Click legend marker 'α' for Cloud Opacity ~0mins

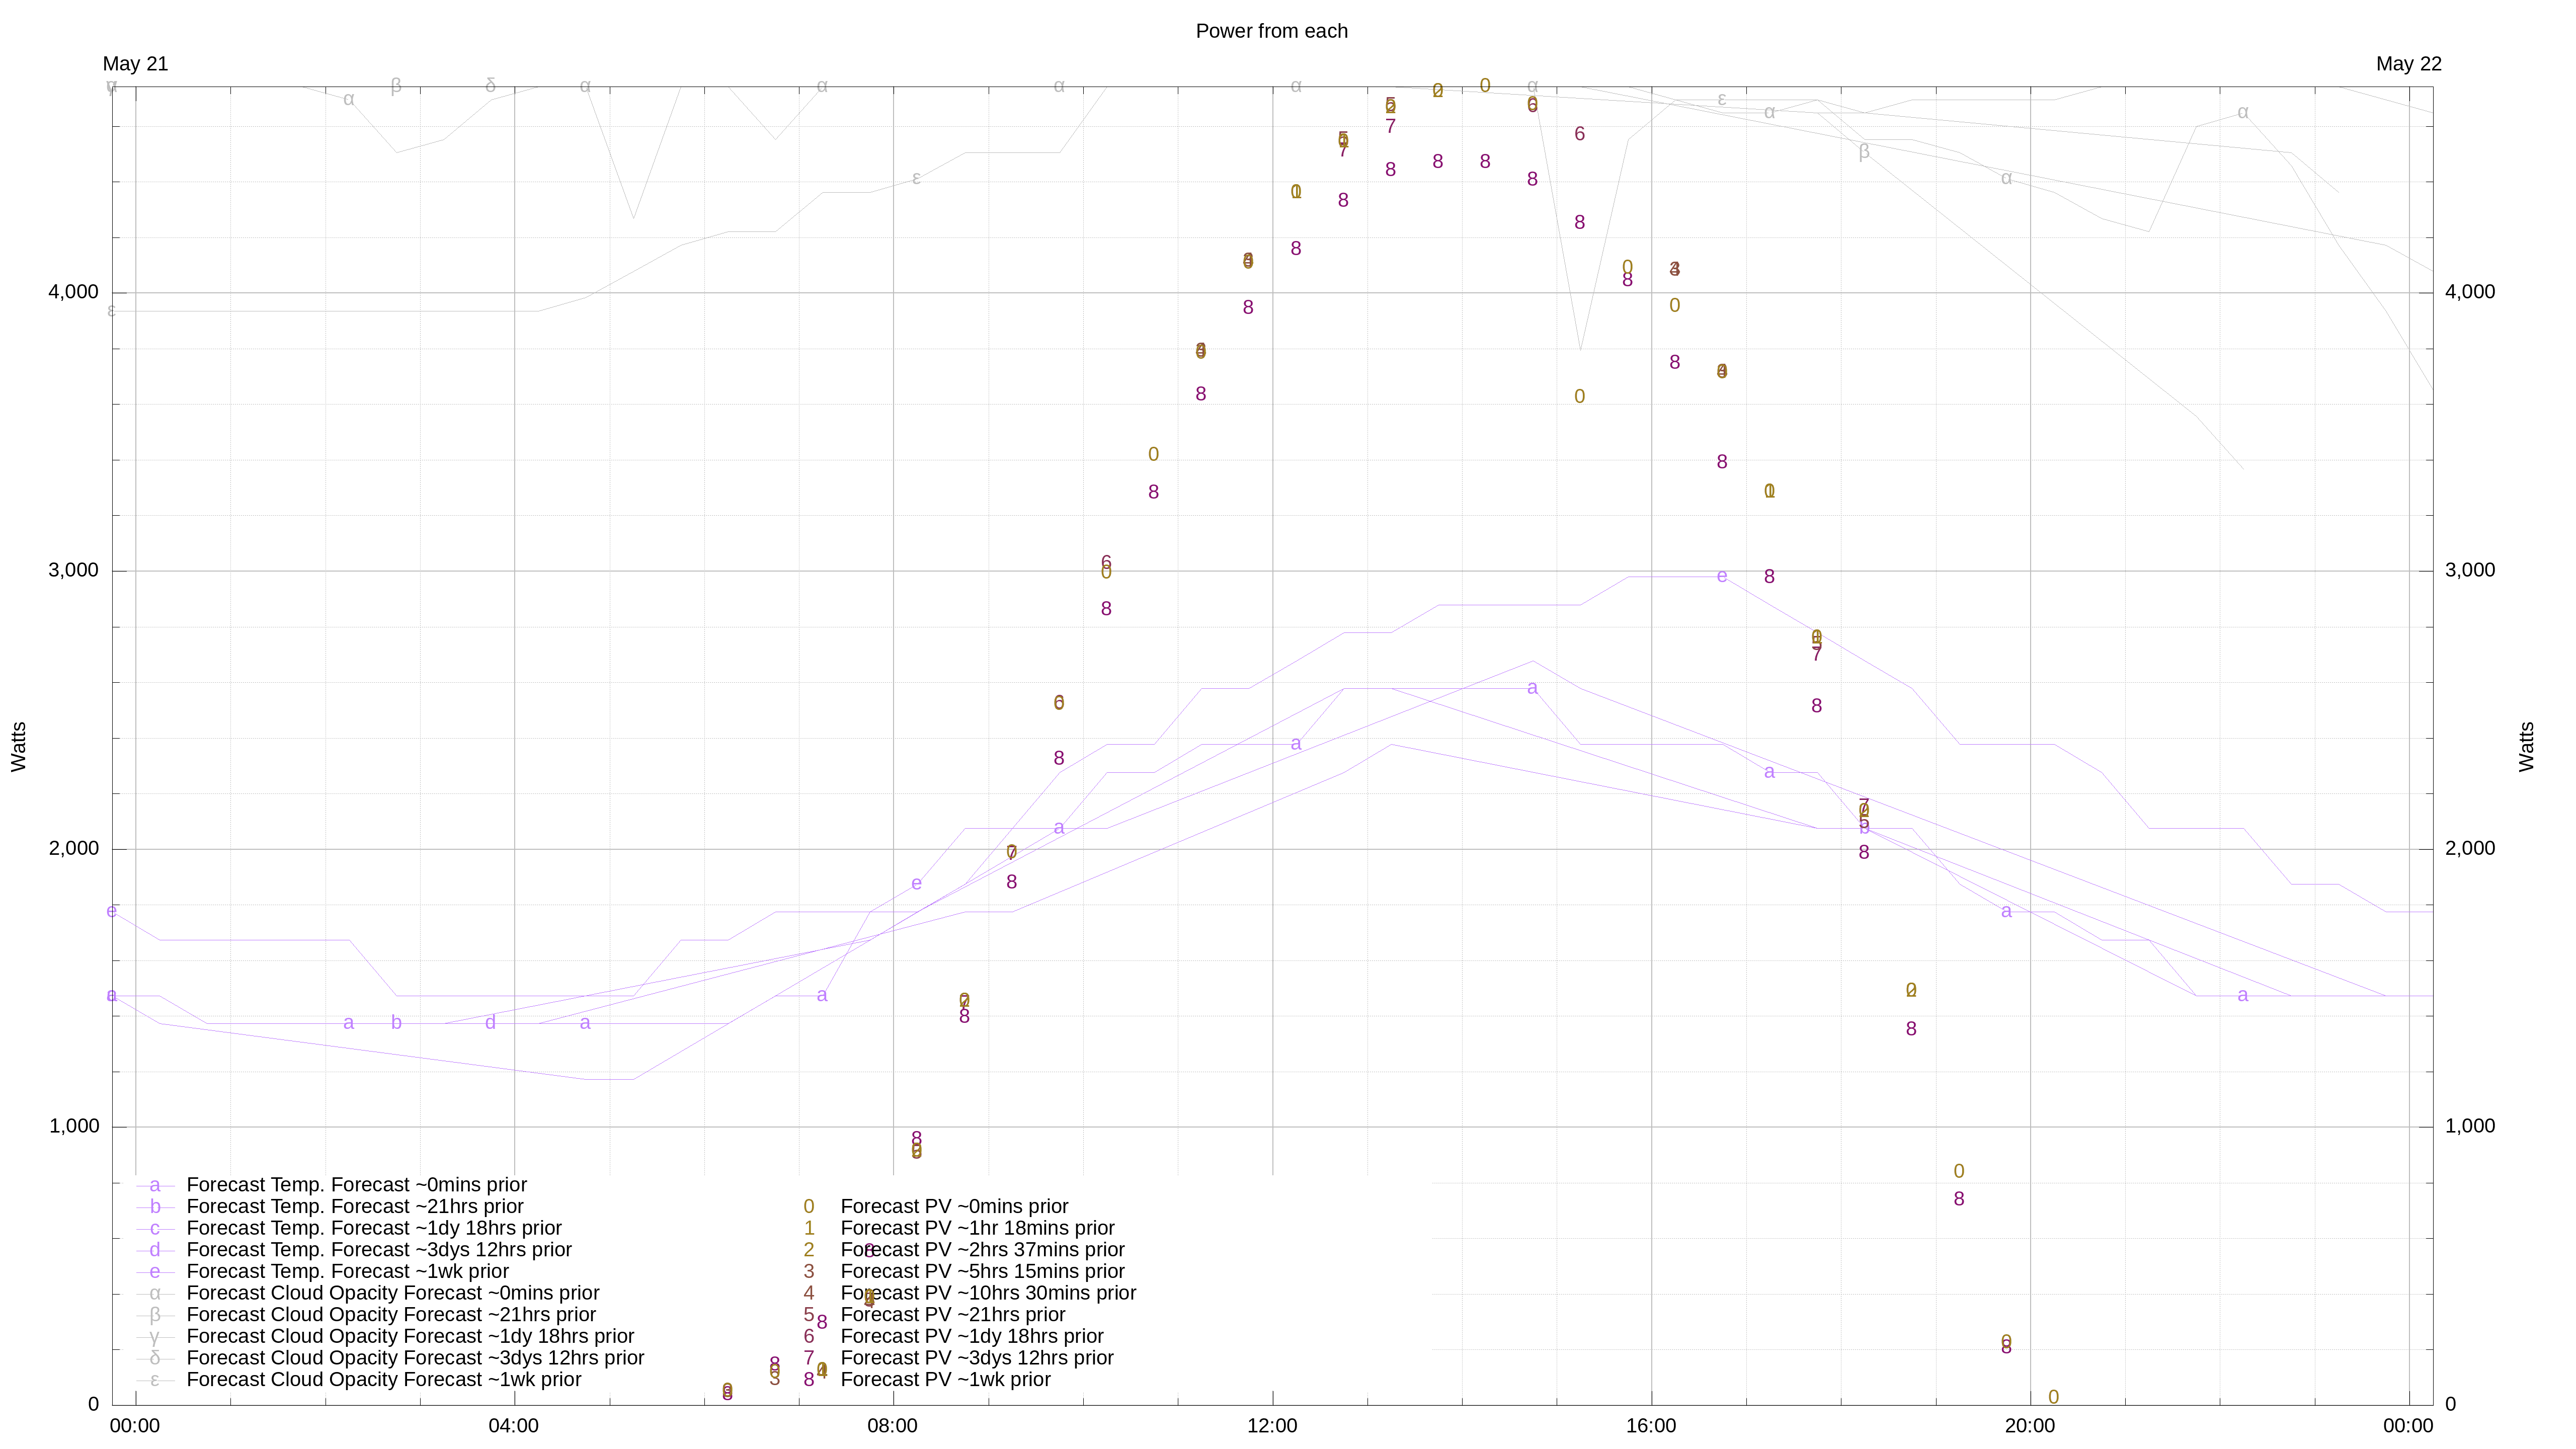155,1294
